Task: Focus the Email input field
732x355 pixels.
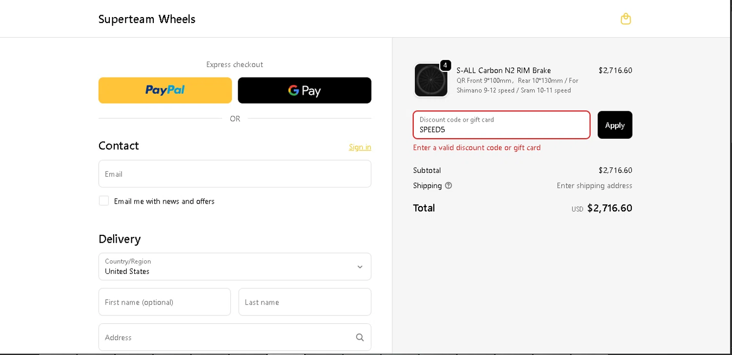Action: click(235, 174)
